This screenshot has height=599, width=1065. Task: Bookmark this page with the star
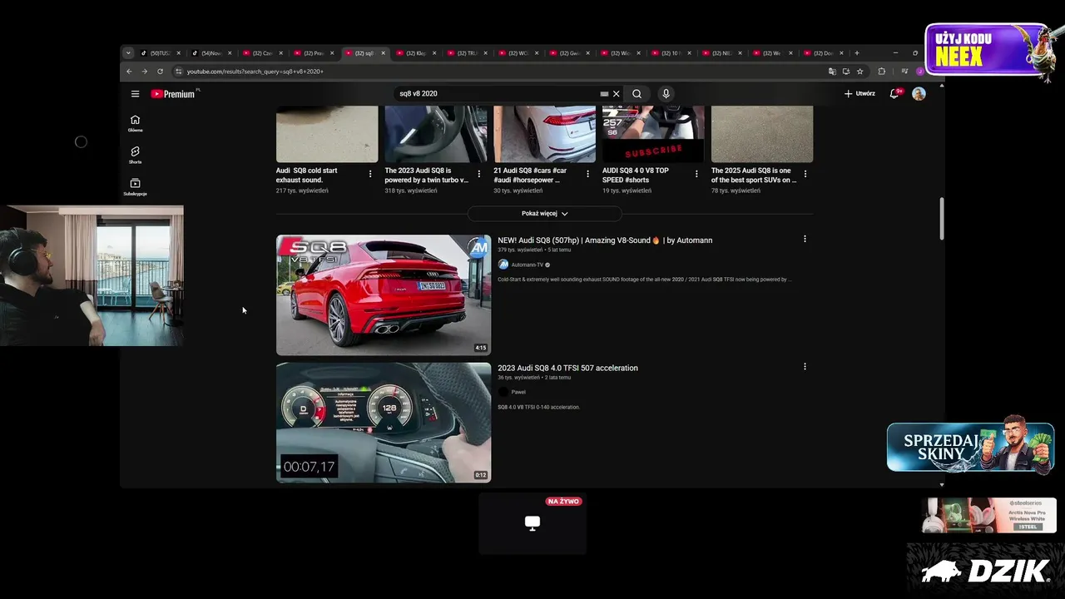click(860, 72)
